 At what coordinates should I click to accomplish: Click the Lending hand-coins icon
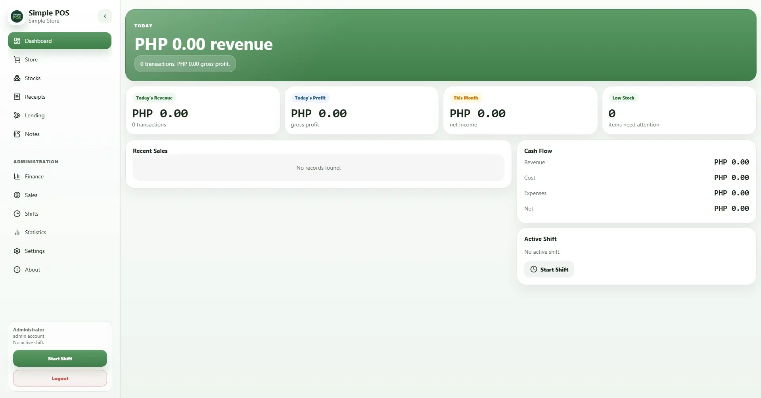coord(17,115)
